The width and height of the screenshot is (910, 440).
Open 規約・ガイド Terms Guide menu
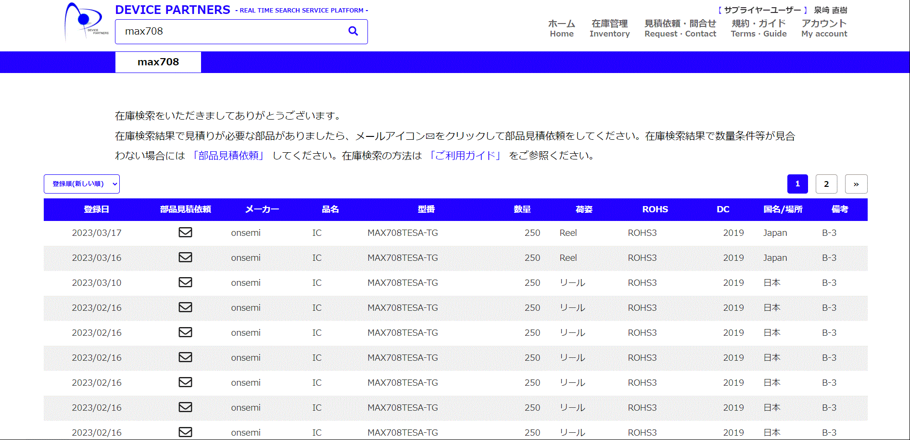(758, 28)
